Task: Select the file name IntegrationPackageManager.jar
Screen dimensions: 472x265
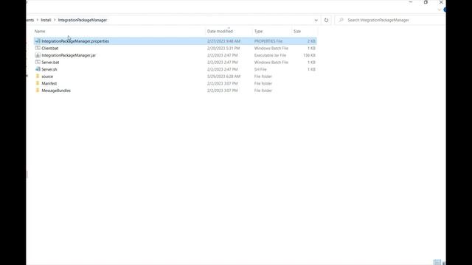Action: (69, 55)
